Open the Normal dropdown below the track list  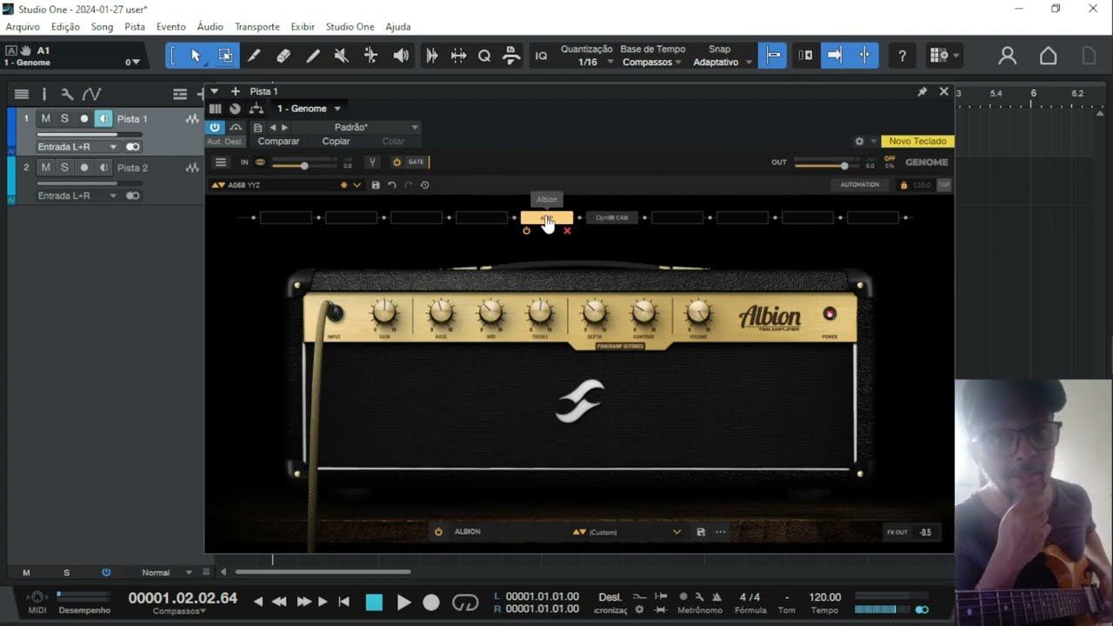click(167, 572)
